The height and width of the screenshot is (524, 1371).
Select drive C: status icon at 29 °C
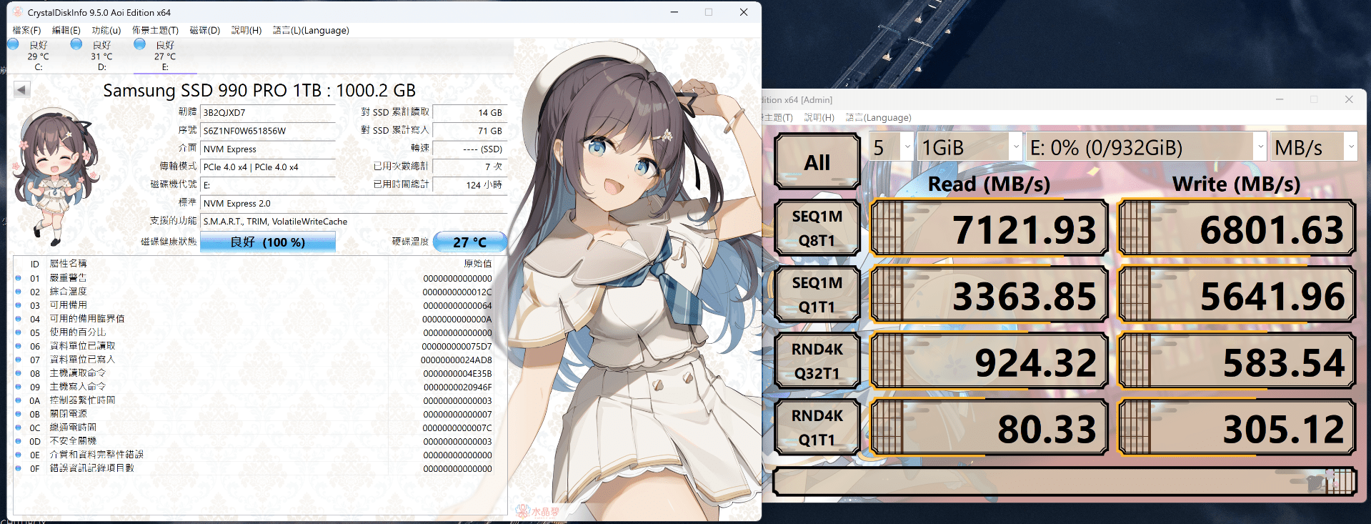pos(13,44)
